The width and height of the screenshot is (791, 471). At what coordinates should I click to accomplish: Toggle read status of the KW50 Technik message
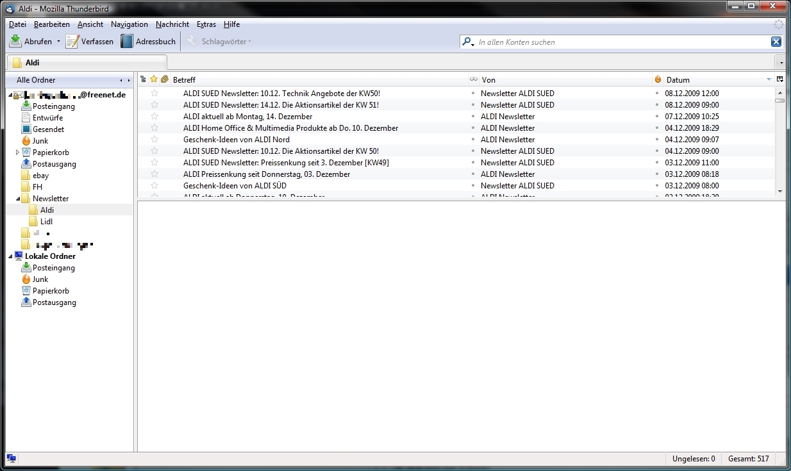(x=473, y=94)
